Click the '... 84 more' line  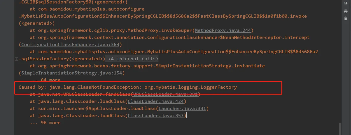coord(45,80)
